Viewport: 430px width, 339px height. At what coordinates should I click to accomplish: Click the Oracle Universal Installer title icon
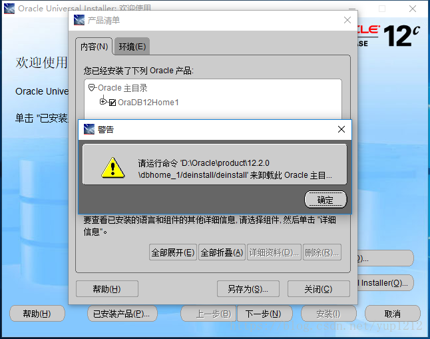(9, 9)
